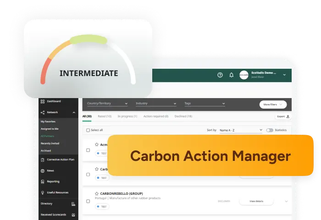Open the Country/Territory filter dropdown
Image resolution: width=321 pixels, height=220 pixels.
click(x=107, y=104)
